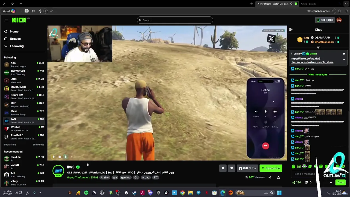
Task: Reload the page in browser
Action: [x=340, y=11]
